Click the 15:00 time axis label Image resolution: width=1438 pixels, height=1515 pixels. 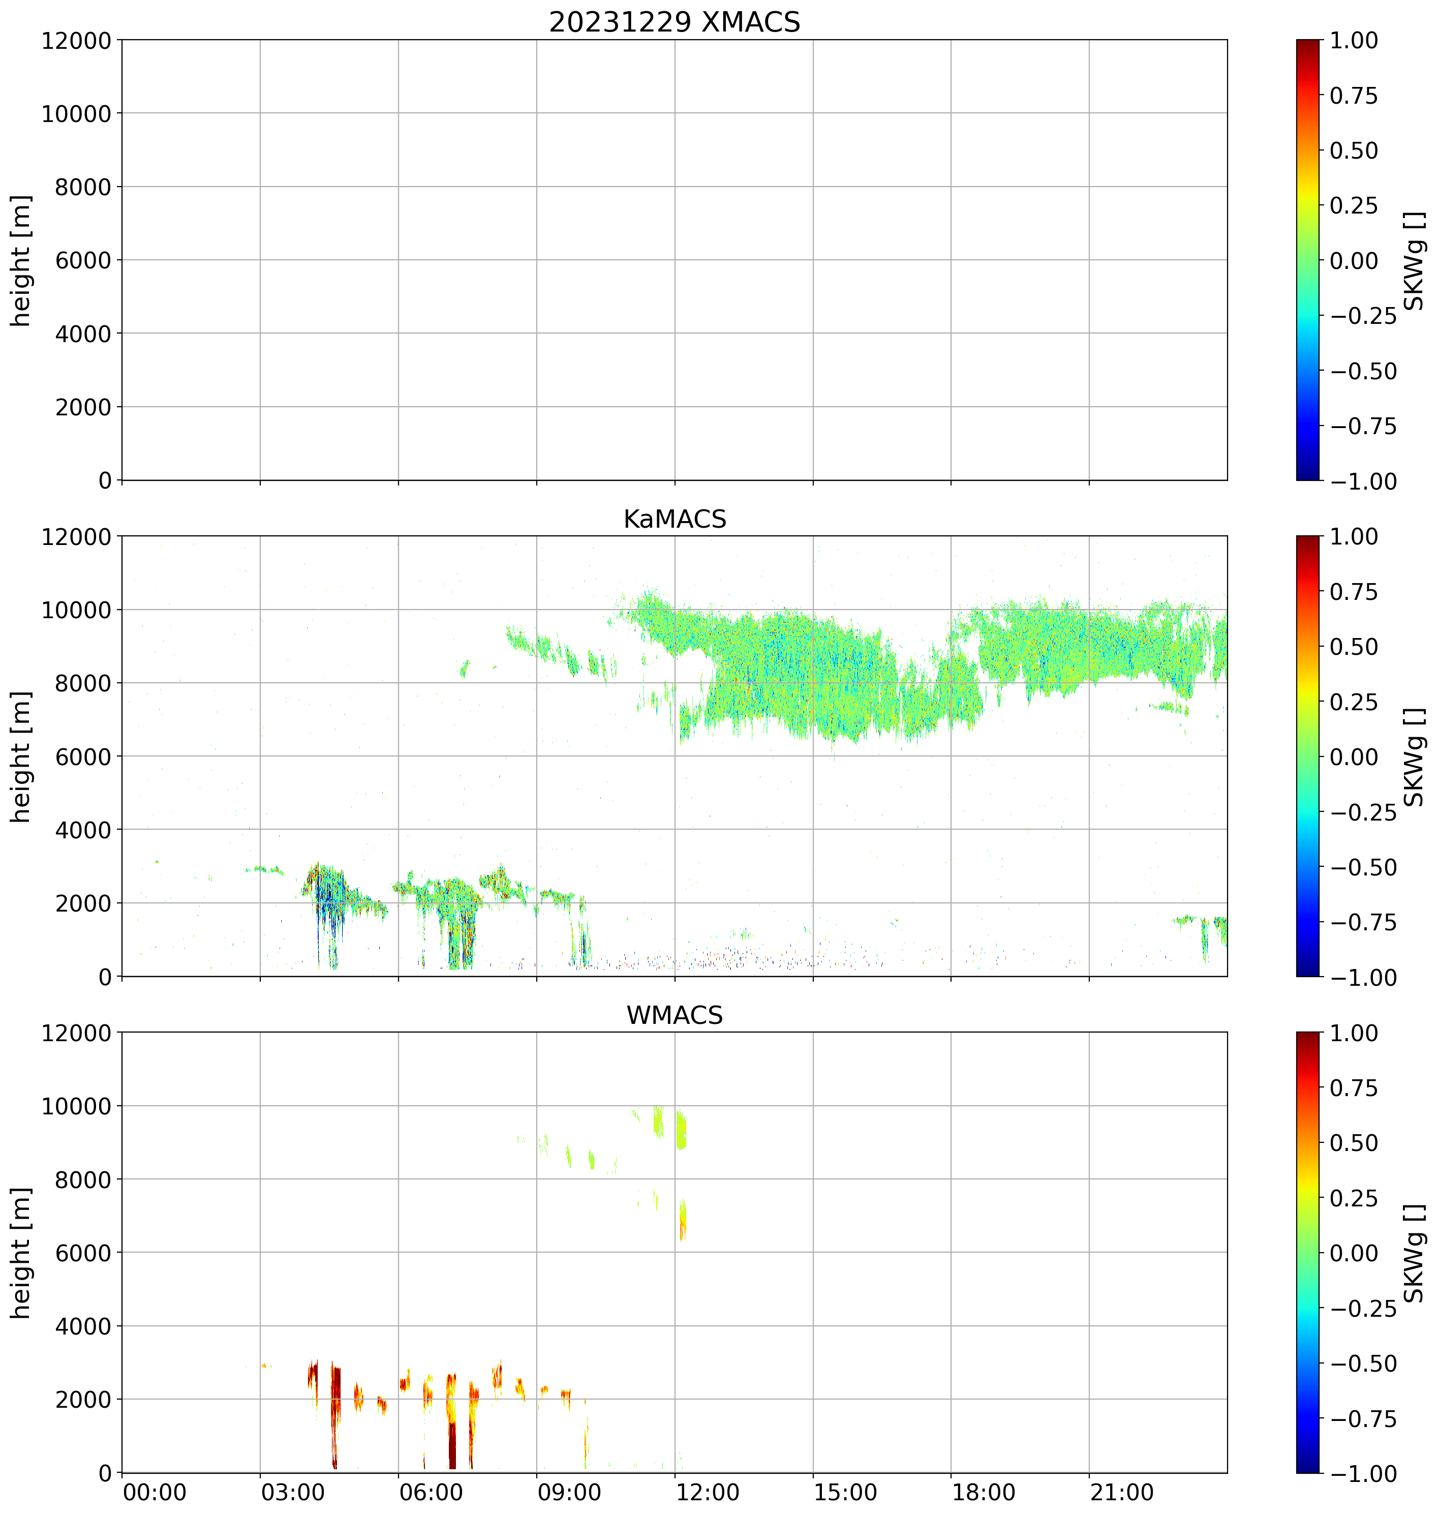pyautogui.click(x=845, y=1493)
